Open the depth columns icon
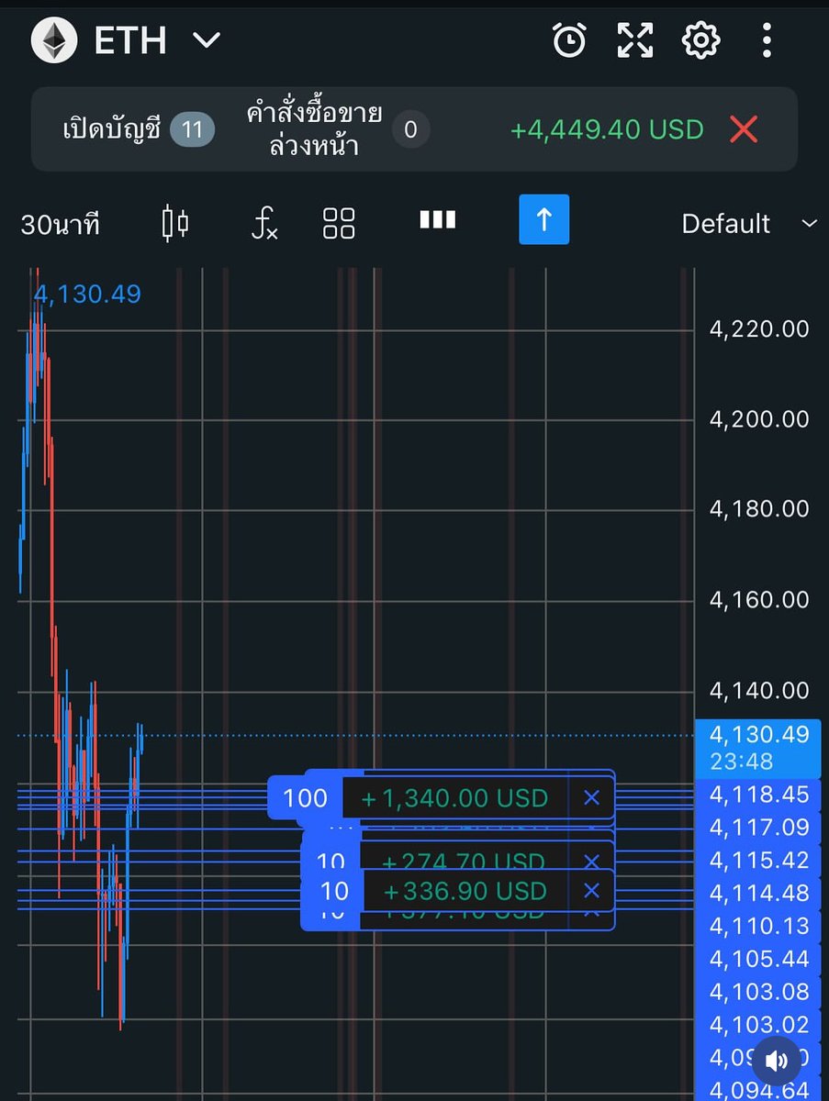Screen dimensions: 829x1101 [436, 220]
